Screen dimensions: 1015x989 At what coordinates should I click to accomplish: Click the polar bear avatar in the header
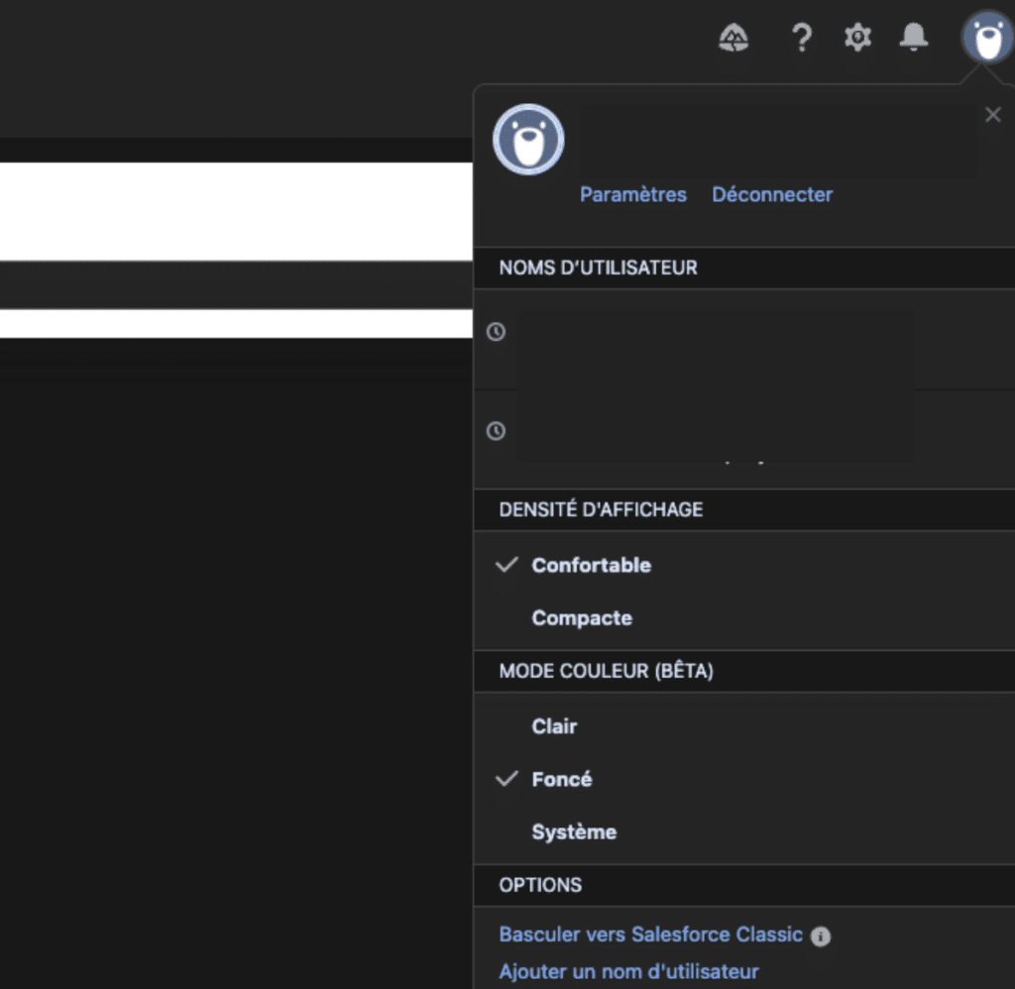986,38
